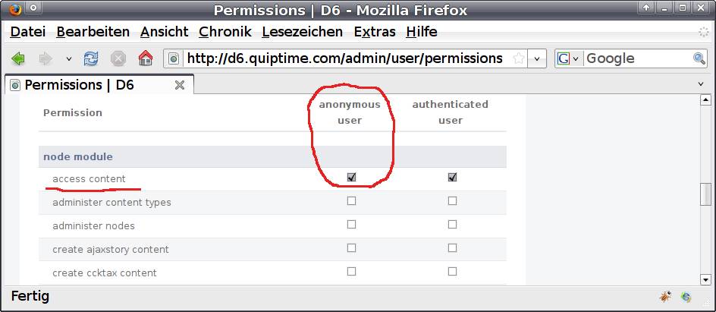Open the list-all-tabs arrow
This screenshot has height=312, width=716.
click(x=702, y=84)
